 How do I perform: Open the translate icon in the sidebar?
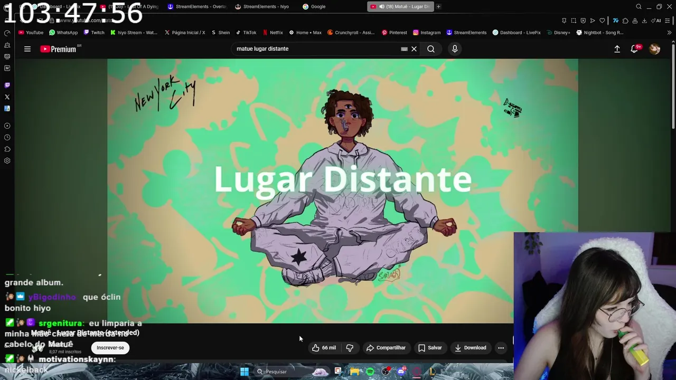coord(7,109)
